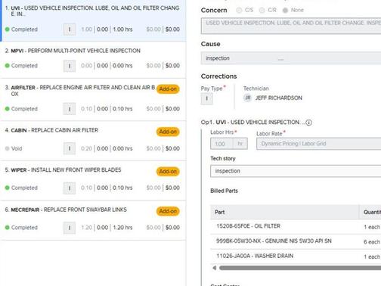The height and width of the screenshot is (286, 381).
Task: Click the gray Void status dot for CABIN
Action: (8, 148)
